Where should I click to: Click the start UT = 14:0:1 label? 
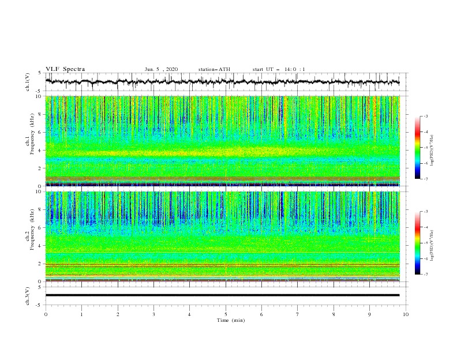pyautogui.click(x=279, y=69)
